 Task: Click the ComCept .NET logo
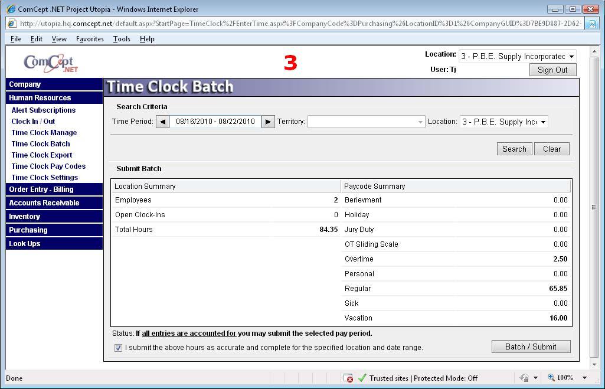click(x=51, y=63)
